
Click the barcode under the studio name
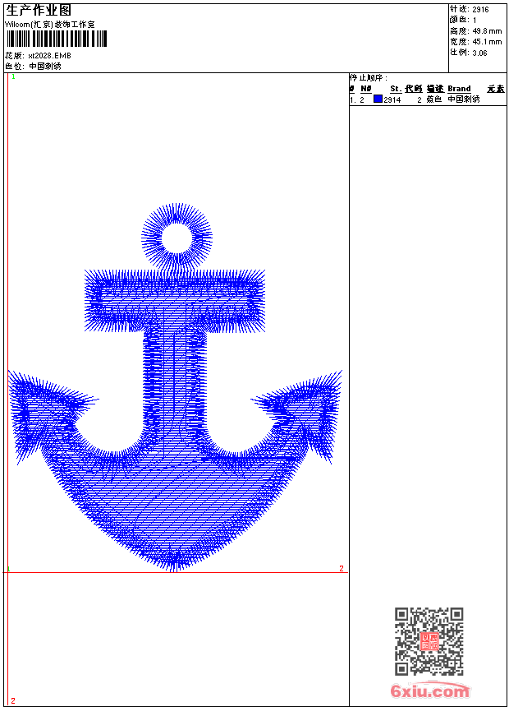tap(57, 39)
